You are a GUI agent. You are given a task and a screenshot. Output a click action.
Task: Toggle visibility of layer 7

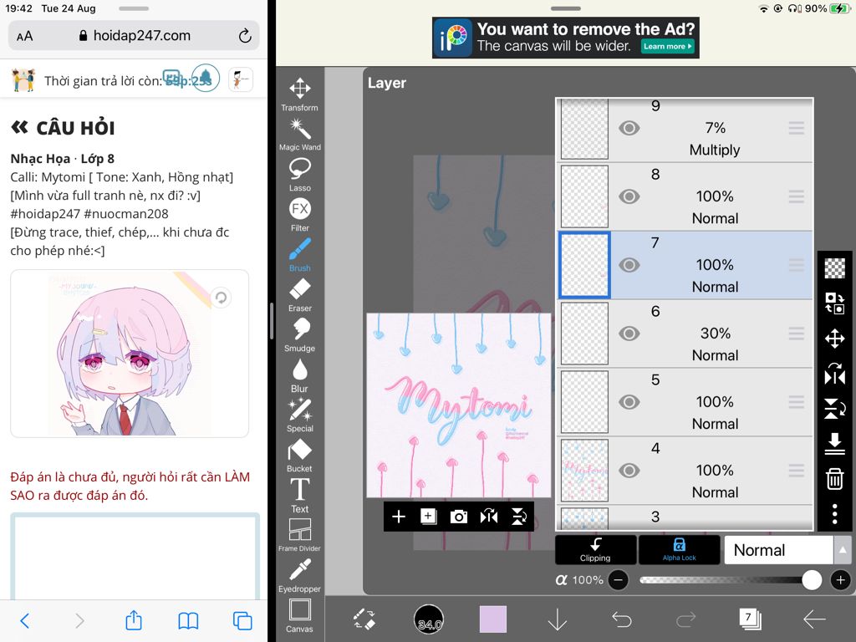coord(629,265)
